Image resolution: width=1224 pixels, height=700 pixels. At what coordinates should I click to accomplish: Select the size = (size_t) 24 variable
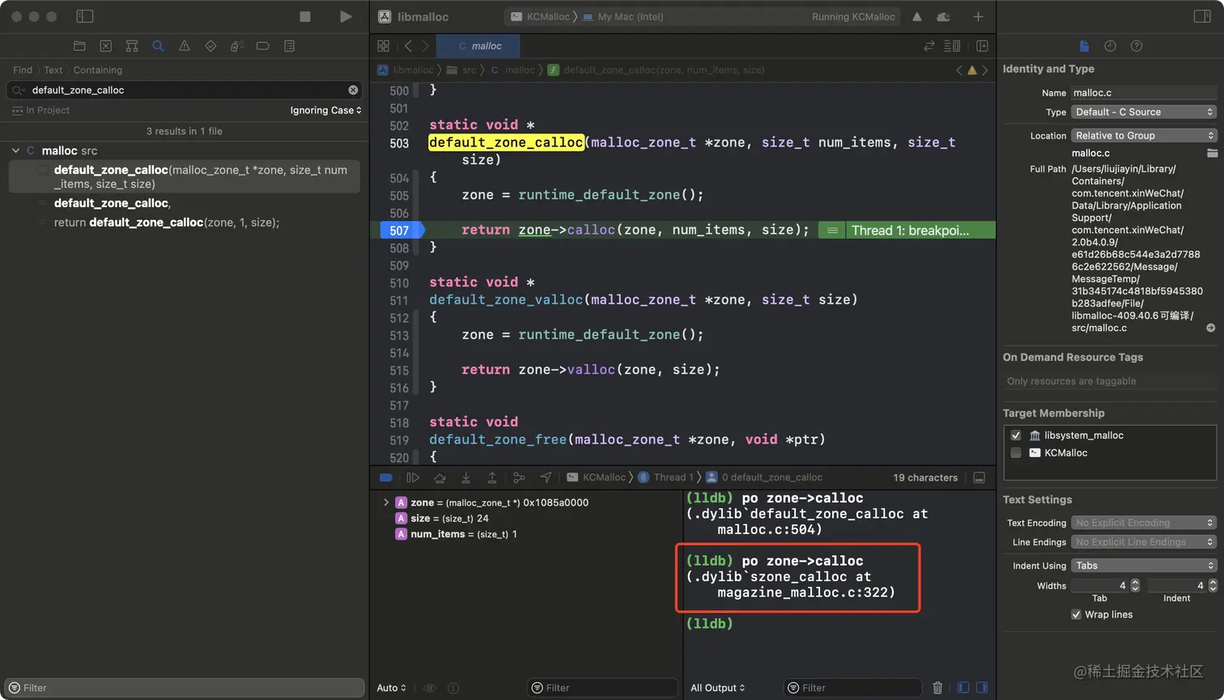click(x=442, y=519)
